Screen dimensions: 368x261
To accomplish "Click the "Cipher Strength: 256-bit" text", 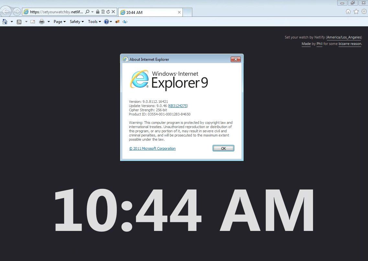I will 148,110.
